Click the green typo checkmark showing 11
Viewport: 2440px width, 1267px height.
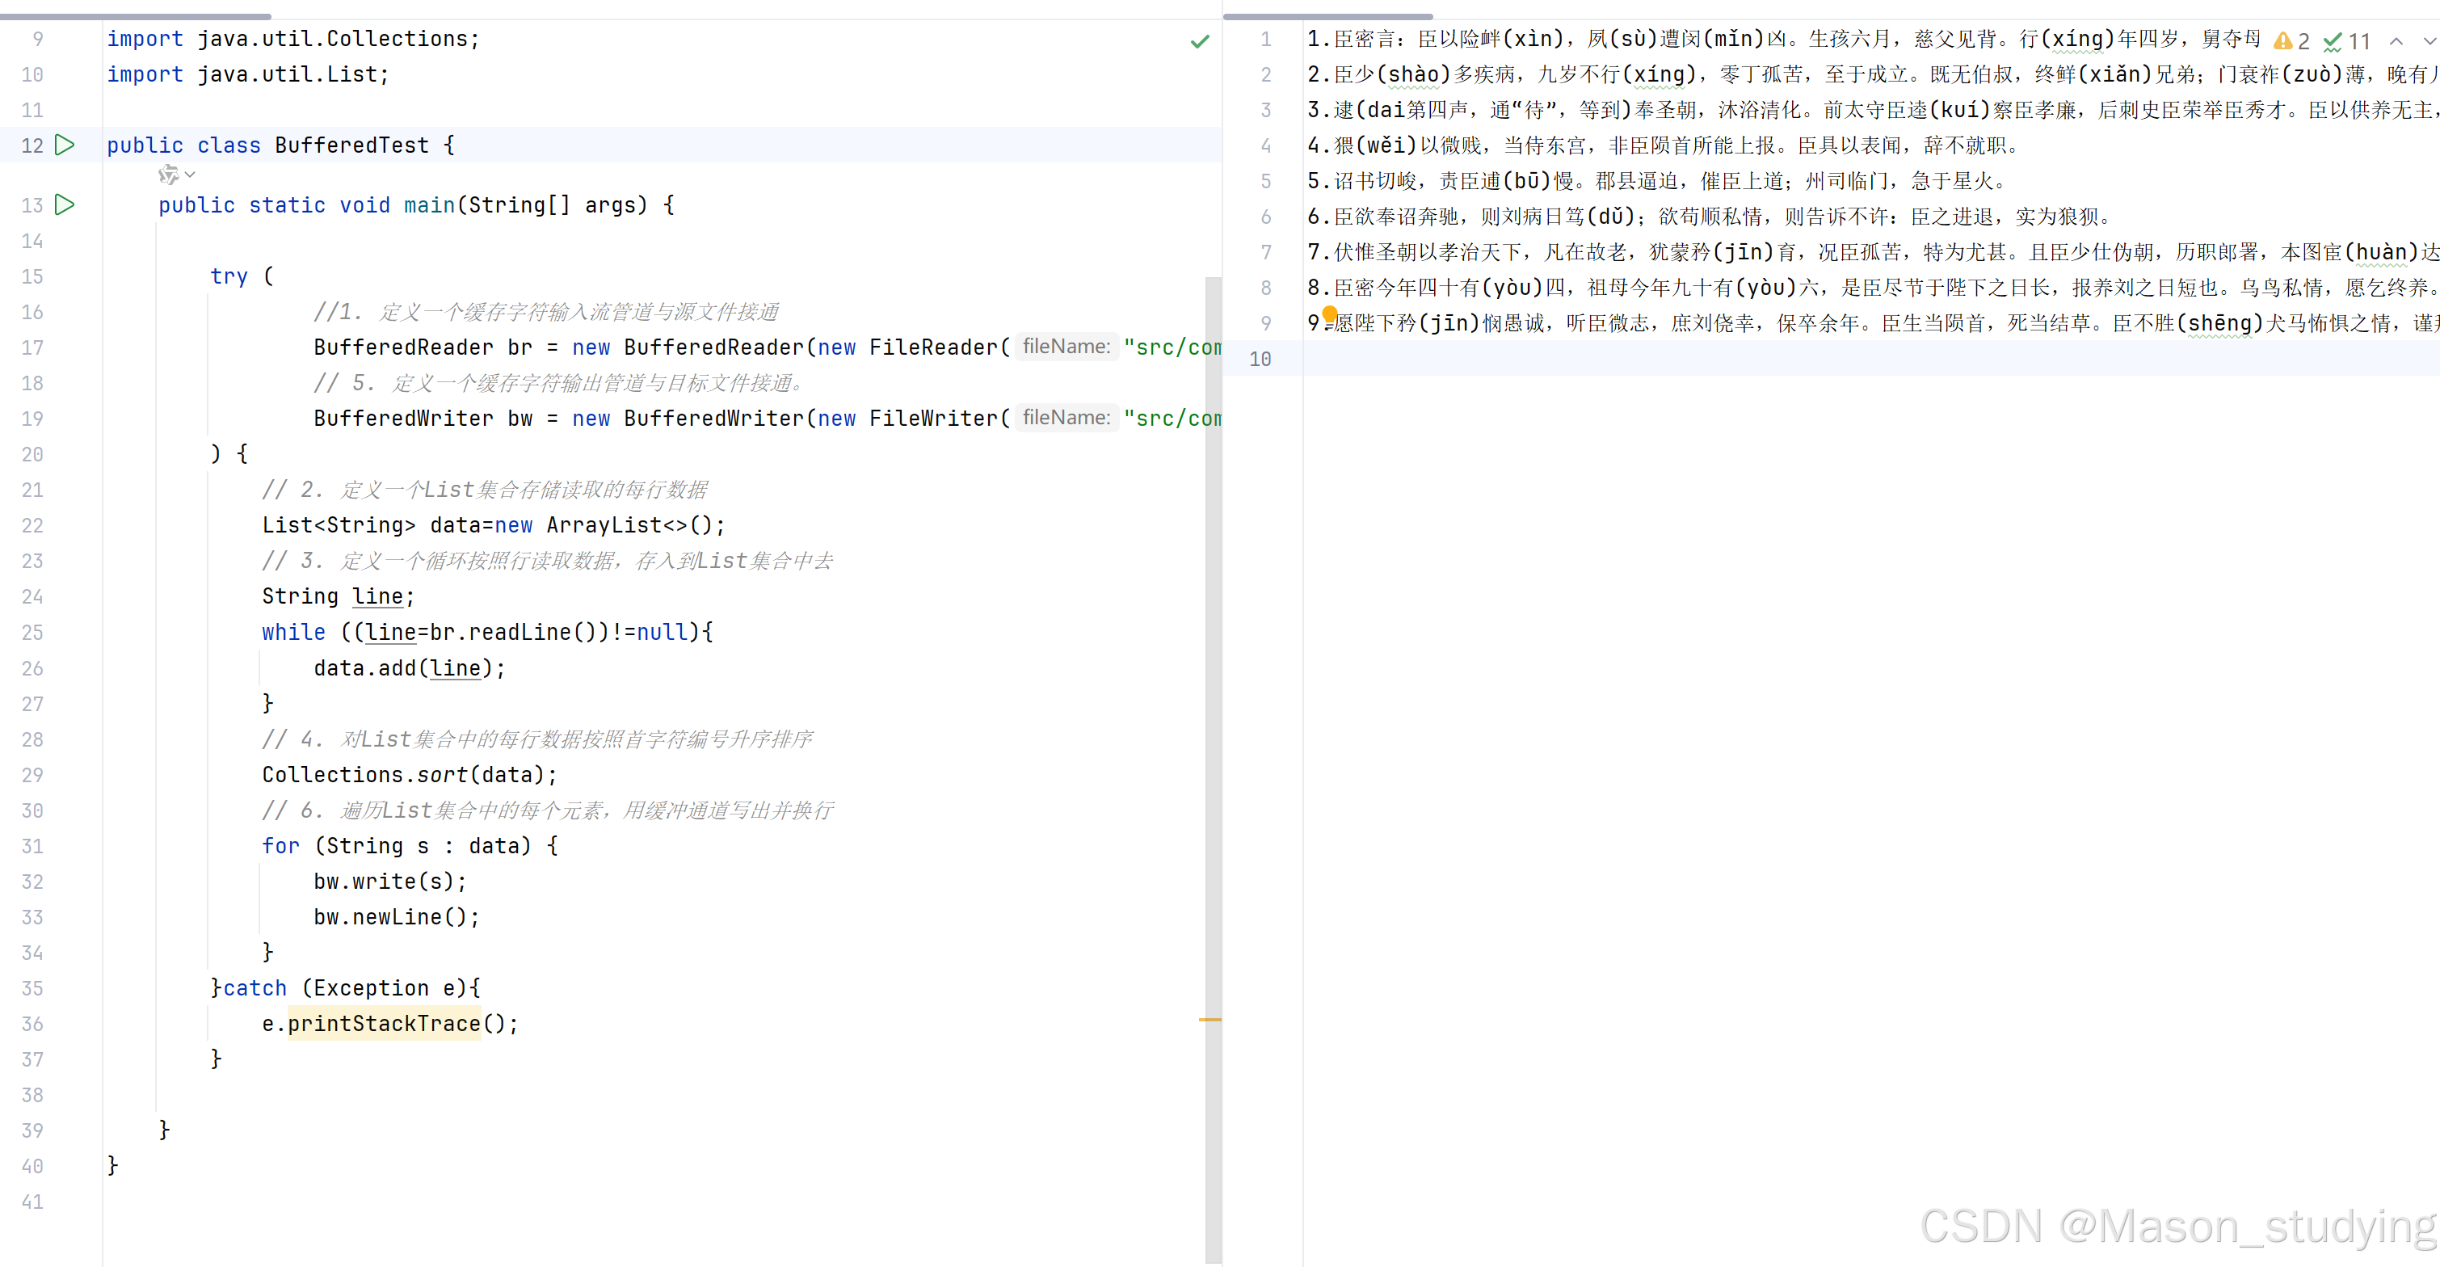2332,40
